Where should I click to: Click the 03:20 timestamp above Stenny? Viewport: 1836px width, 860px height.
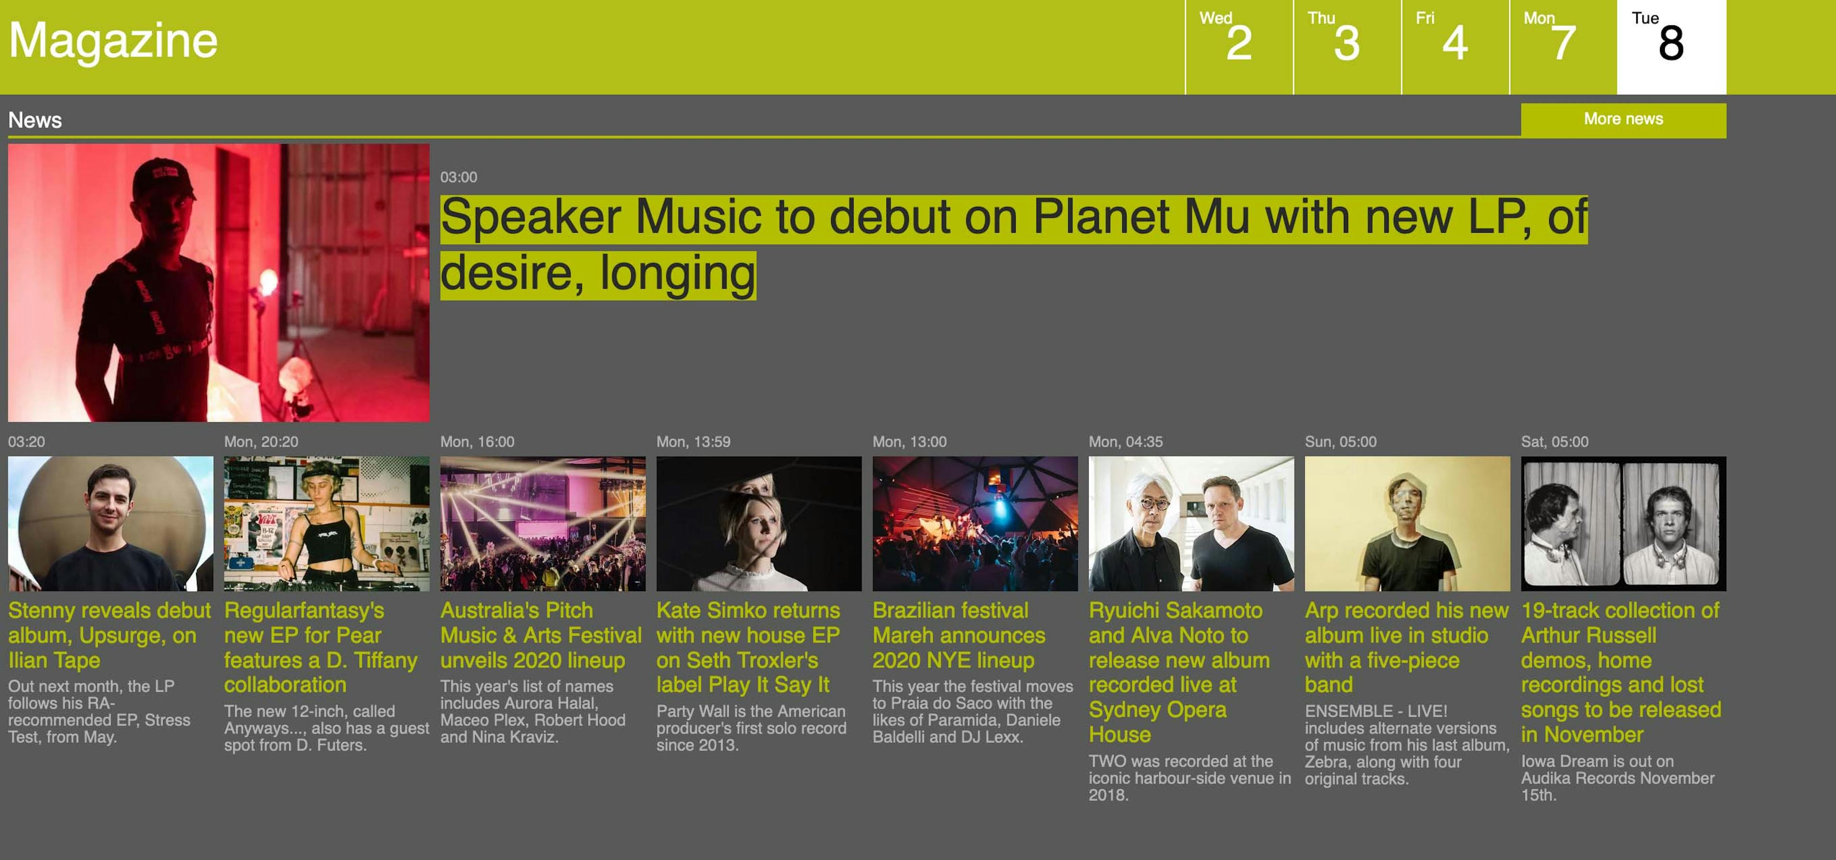pyautogui.click(x=26, y=441)
